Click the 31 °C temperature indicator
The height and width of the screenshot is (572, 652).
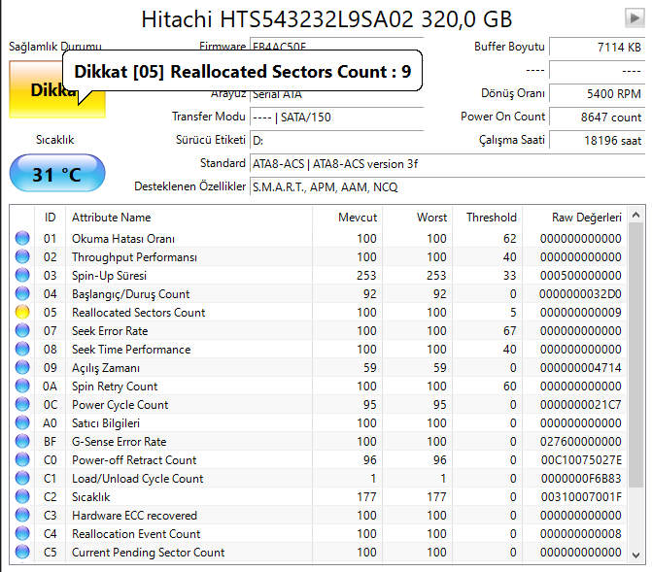click(57, 173)
